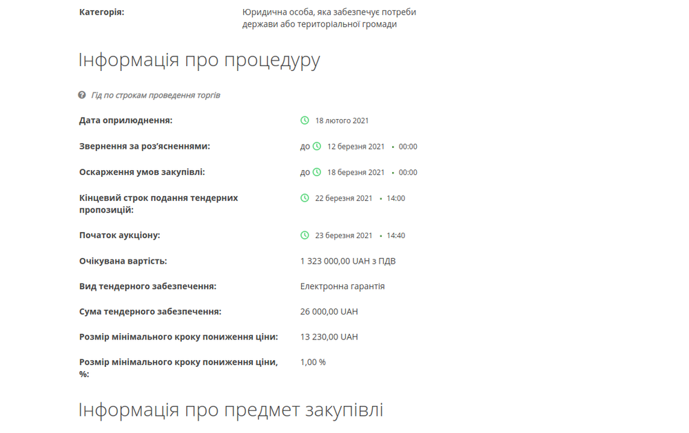Open the guide link about tender timing
689x433 pixels.
[x=156, y=95]
